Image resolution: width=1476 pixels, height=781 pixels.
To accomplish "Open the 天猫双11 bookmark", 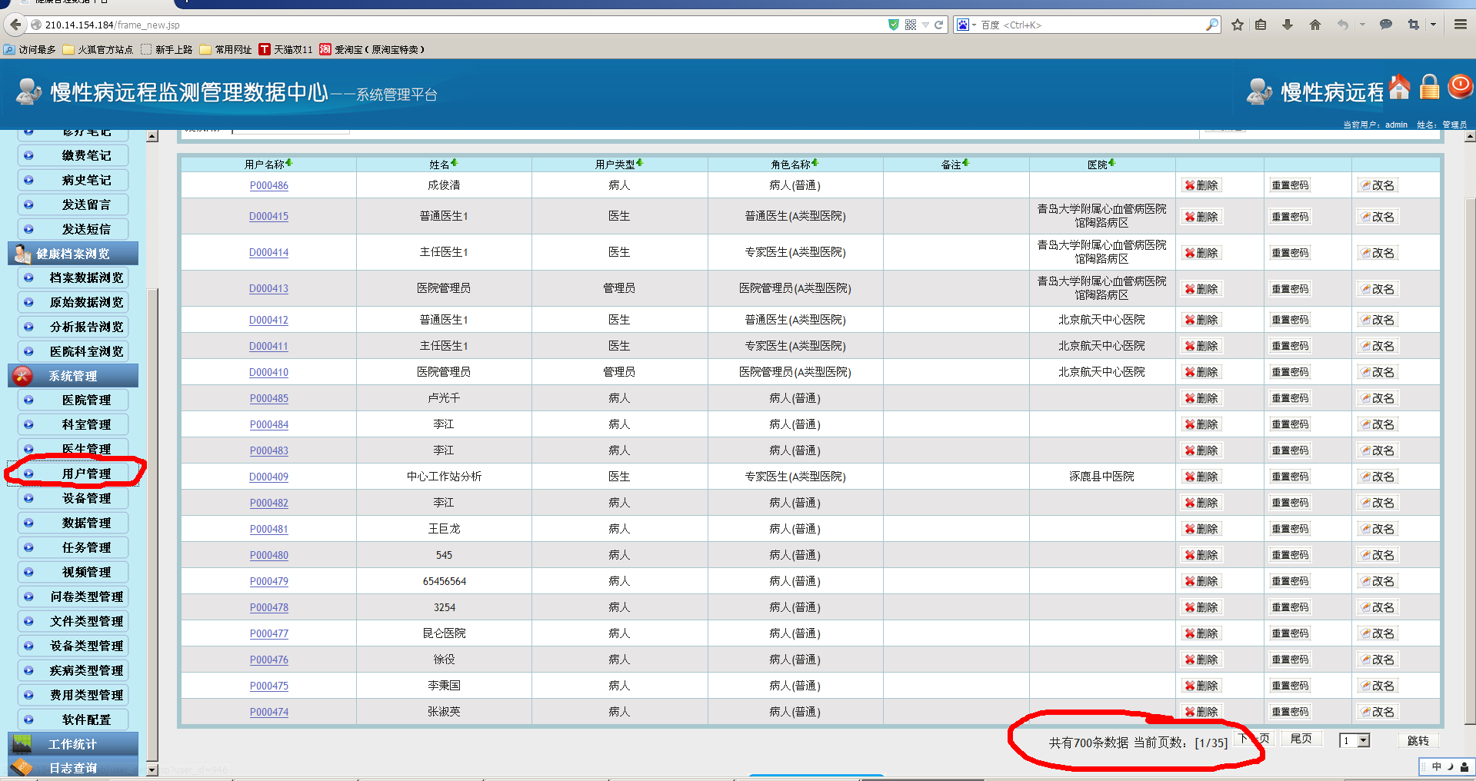I will point(286,49).
